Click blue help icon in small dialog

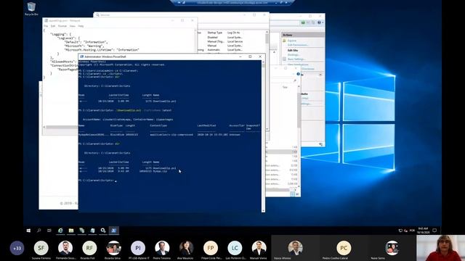point(299,74)
